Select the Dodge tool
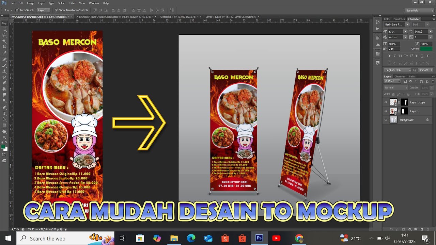This screenshot has height=245, width=436. pos(4,101)
